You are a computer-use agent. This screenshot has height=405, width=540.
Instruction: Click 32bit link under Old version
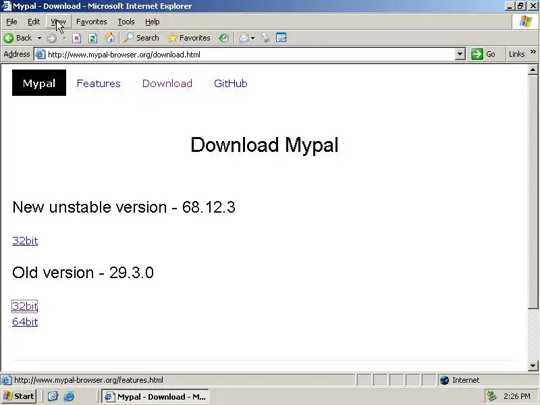(25, 306)
